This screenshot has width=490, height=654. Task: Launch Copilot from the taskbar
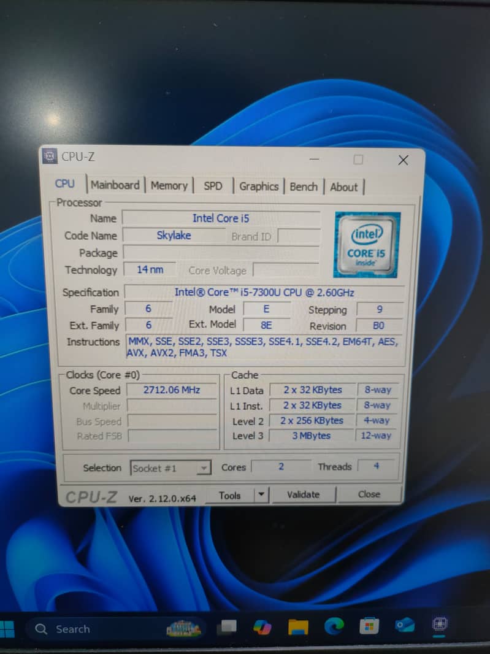[262, 627]
